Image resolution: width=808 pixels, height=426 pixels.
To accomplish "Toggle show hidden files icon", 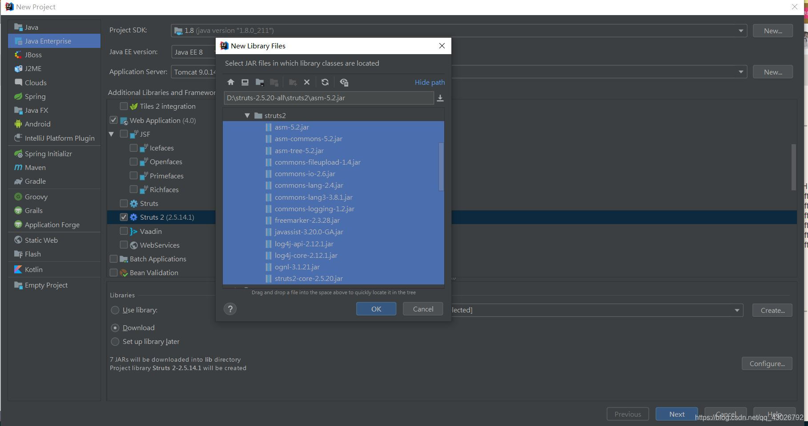I will pyautogui.click(x=344, y=82).
